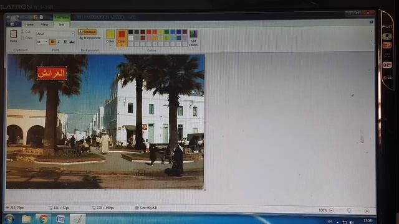Switch to the View ribbon tab
Viewport: 399px width, 224px height.
[x=44, y=25]
